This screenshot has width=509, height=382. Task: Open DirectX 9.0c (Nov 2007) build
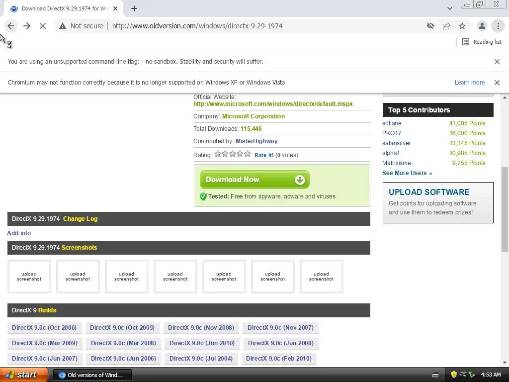pyautogui.click(x=280, y=328)
